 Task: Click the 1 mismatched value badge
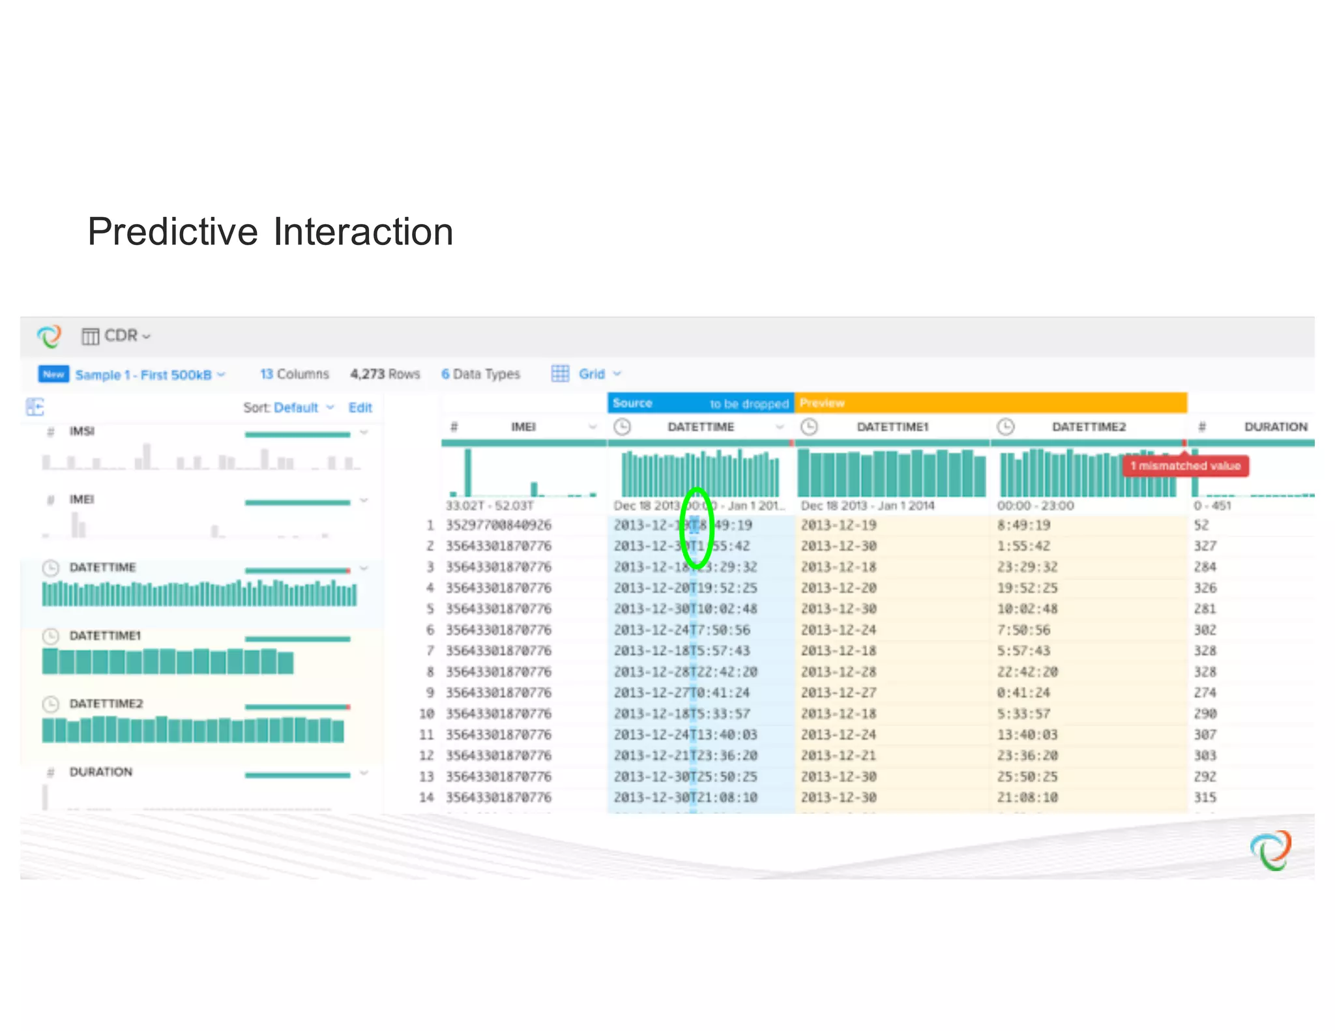[1185, 466]
